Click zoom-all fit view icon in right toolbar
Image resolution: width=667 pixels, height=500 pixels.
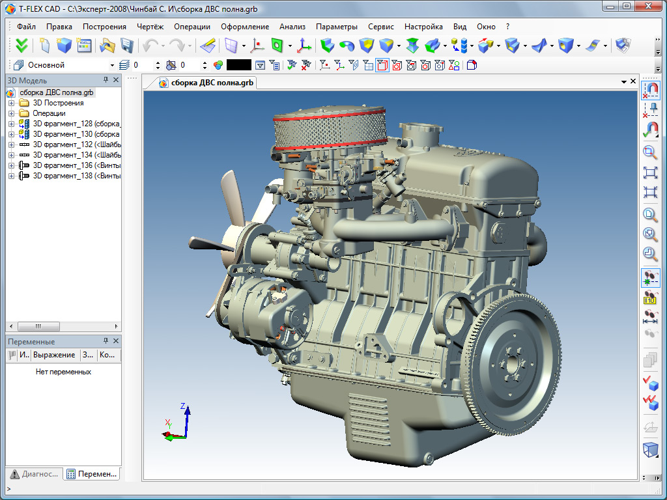coord(650,172)
